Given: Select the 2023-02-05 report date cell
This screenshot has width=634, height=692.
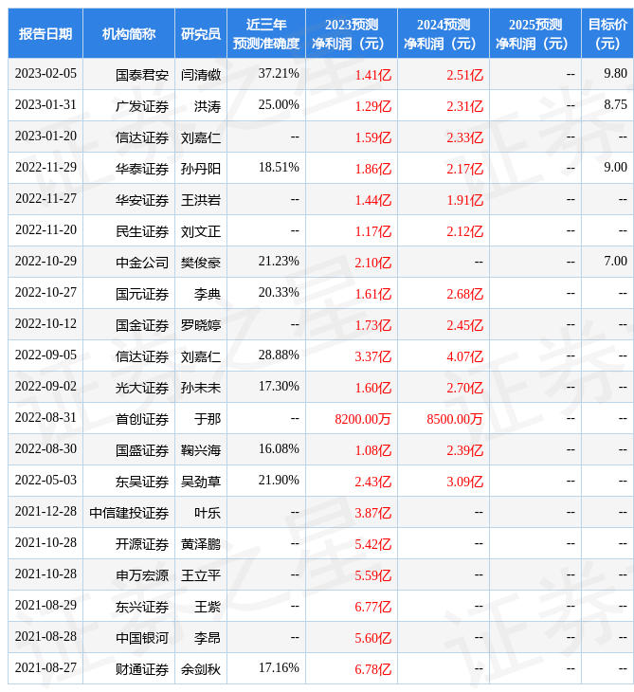Looking at the screenshot, I should [x=45, y=74].
